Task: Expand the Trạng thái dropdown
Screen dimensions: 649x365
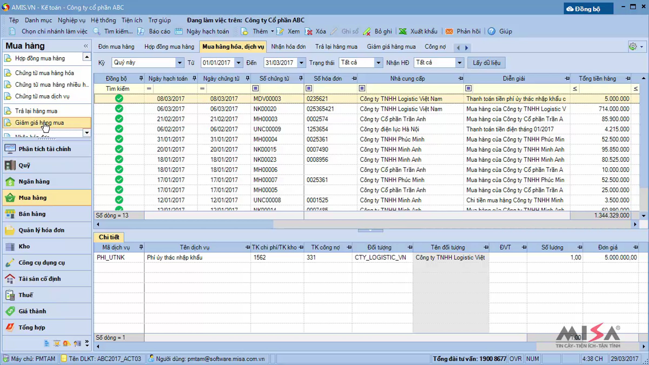Action: (378, 63)
